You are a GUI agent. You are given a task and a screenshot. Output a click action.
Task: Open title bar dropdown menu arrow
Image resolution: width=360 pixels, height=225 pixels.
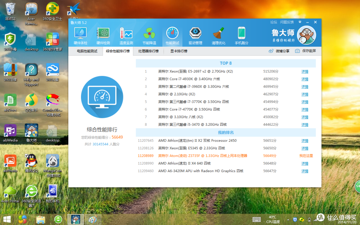(x=300, y=22)
